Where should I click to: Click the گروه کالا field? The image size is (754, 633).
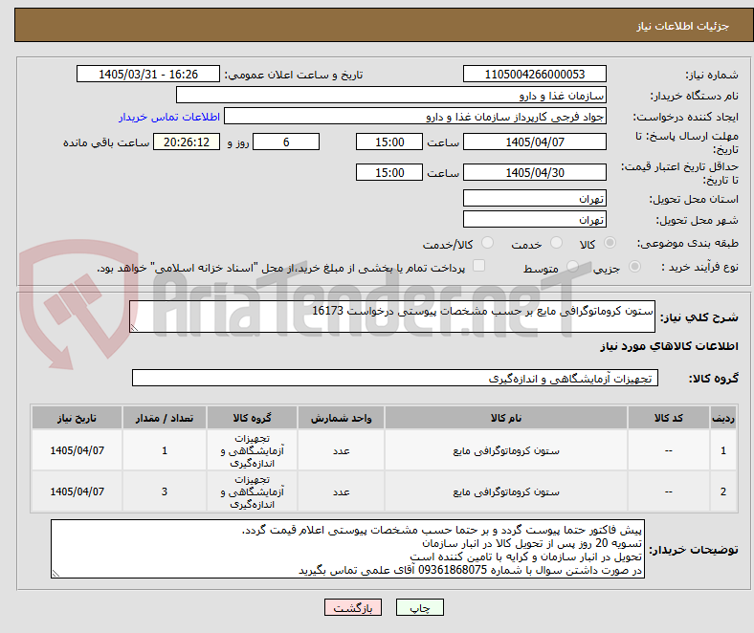[x=395, y=378]
